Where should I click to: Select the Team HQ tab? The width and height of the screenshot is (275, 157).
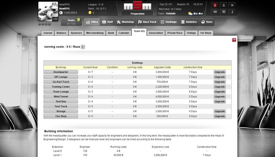tap(139, 32)
